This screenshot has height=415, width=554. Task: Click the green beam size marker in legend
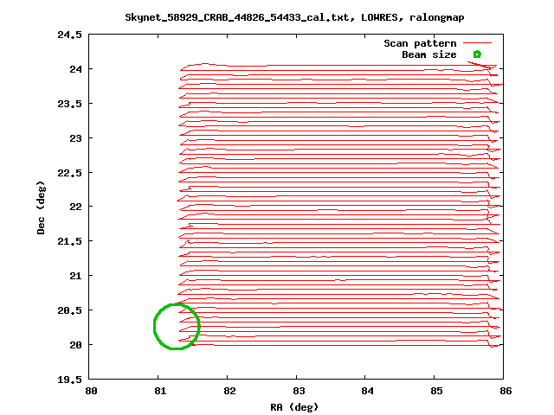tap(476, 54)
